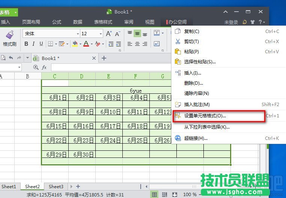Image resolution: width=286 pixels, height=198 pixels.
Task: Choose 超链接(H) from the context menu
Action: (229, 138)
